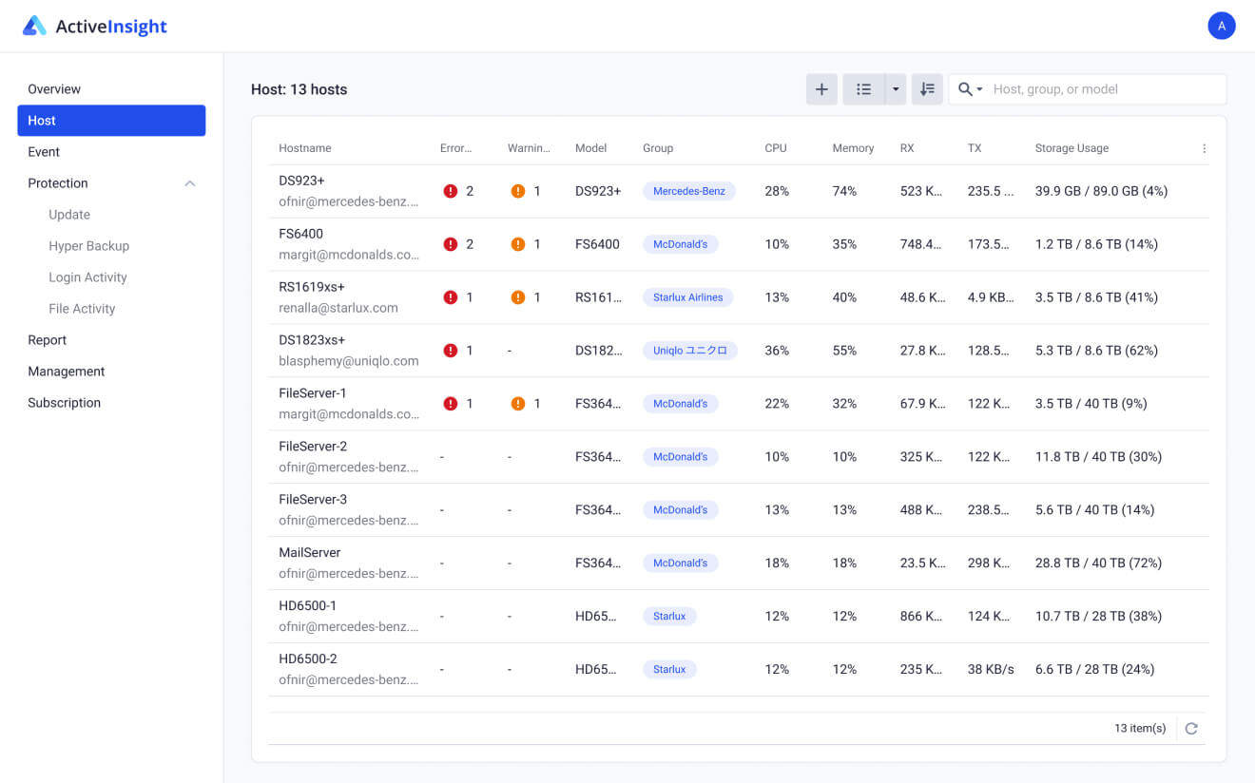
Task: Refresh the host list
Action: click(1191, 729)
